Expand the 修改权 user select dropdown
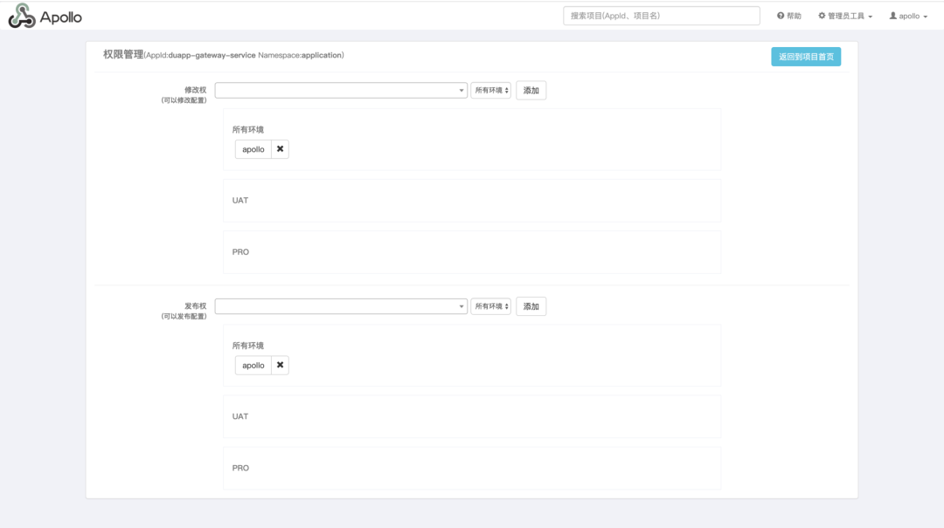Image resolution: width=944 pixels, height=528 pixels. 341,90
